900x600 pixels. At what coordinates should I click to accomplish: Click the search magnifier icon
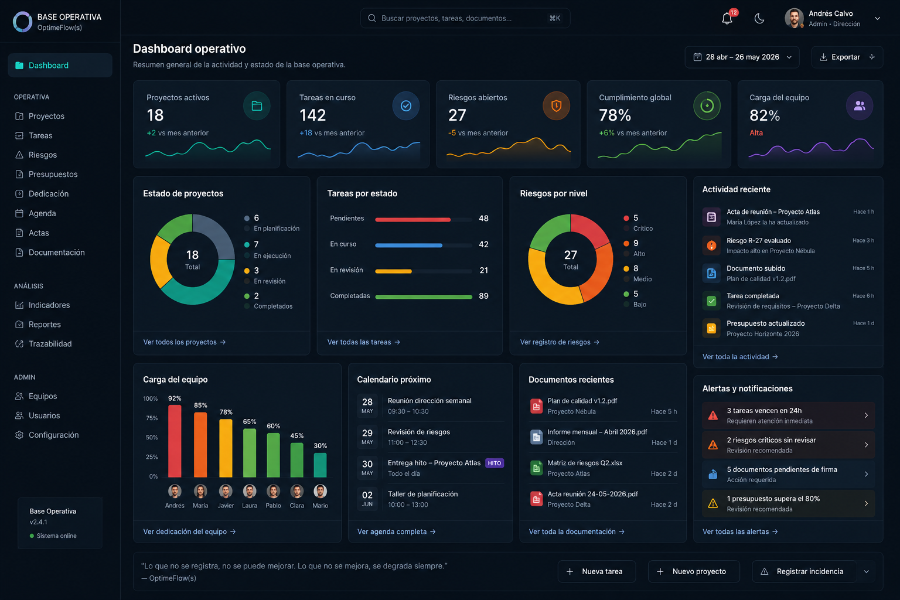[x=371, y=18]
